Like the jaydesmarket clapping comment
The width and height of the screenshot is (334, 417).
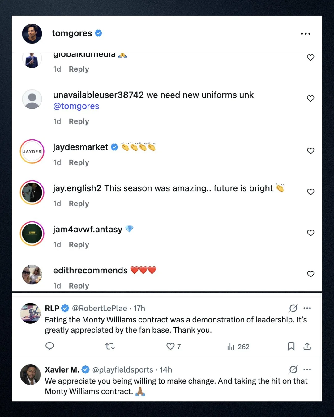310,151
